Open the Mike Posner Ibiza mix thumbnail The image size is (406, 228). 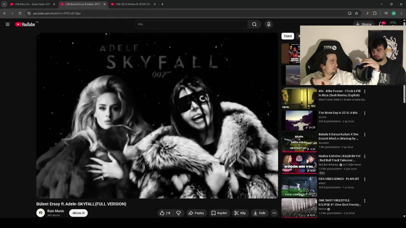[299, 99]
